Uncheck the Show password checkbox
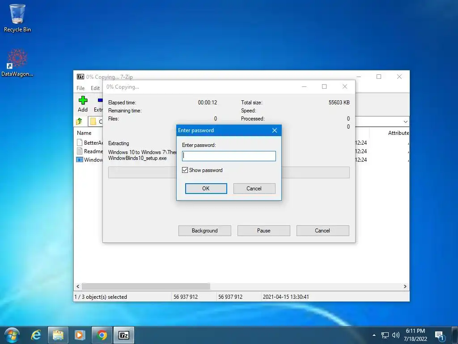This screenshot has width=458, height=344. click(185, 170)
